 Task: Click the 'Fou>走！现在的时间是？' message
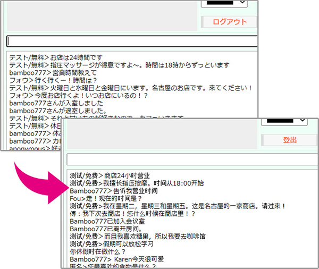[x=107, y=198]
